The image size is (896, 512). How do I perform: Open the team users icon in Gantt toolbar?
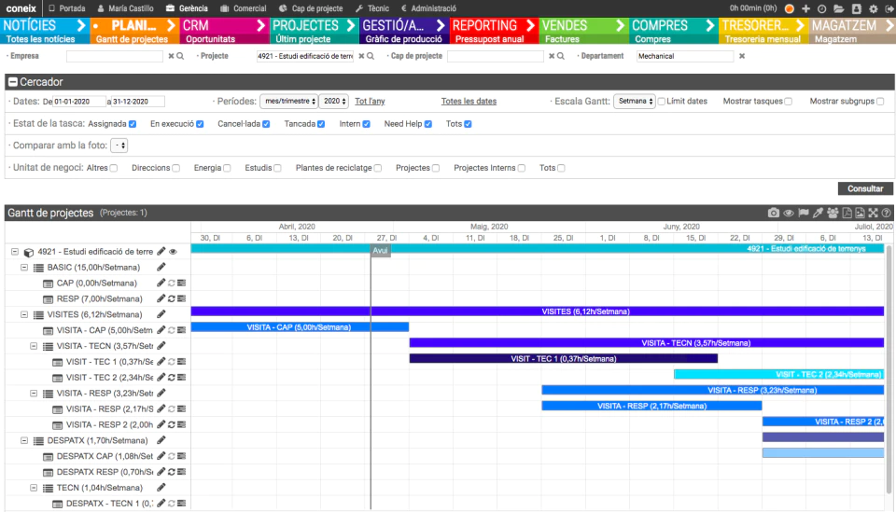click(x=833, y=213)
